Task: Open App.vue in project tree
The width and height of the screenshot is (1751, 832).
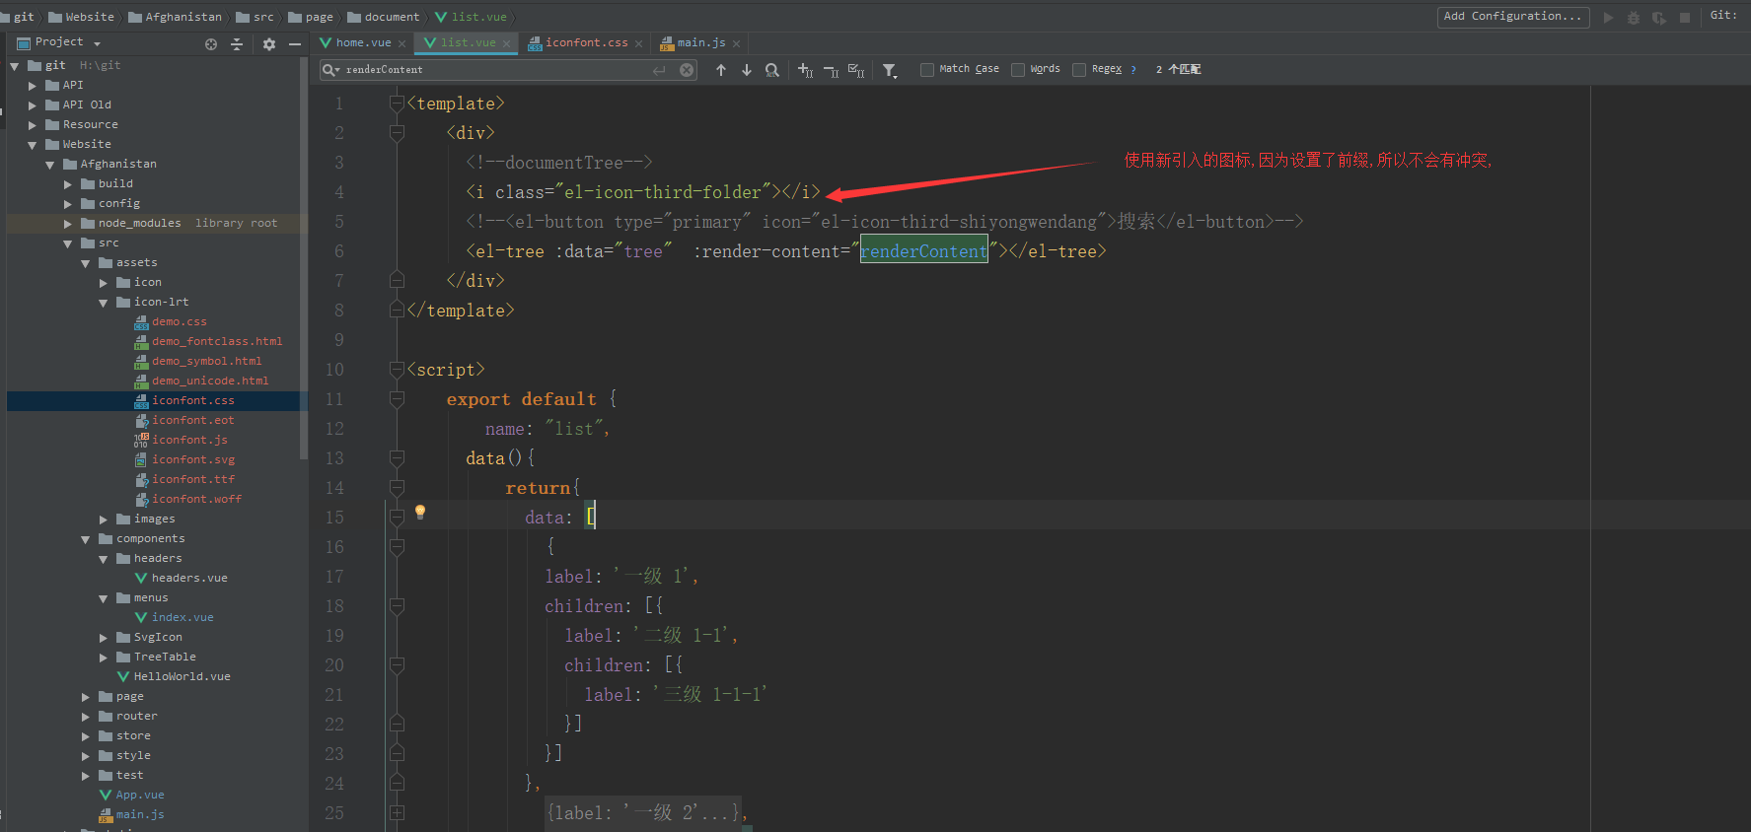Action: [x=140, y=796]
